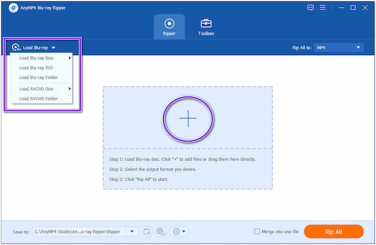The width and height of the screenshot is (376, 245).
Task: Switch to the Ripper tab
Action: tap(169, 27)
